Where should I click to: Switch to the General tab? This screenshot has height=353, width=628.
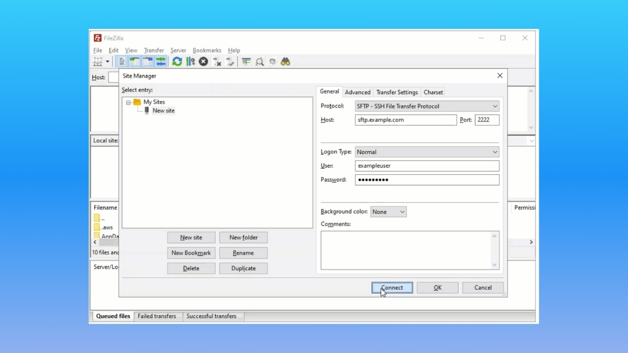click(x=329, y=92)
